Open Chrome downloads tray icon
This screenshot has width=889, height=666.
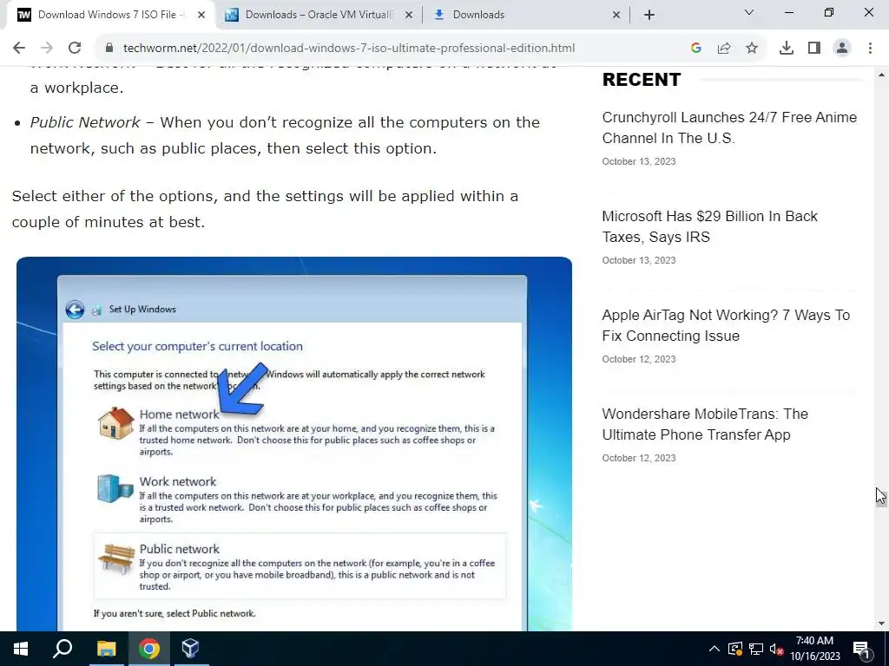[787, 49]
